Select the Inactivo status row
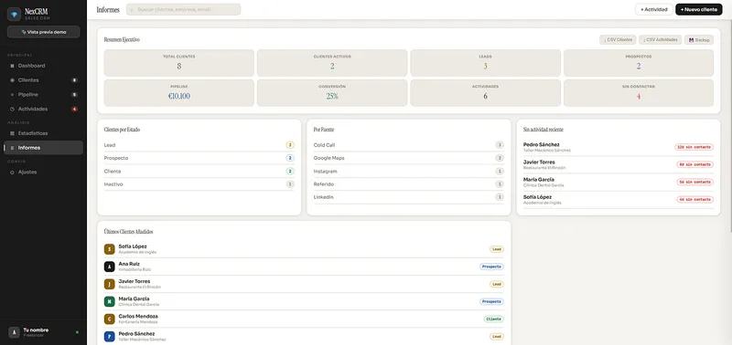This screenshot has height=345, width=732. pyautogui.click(x=199, y=184)
